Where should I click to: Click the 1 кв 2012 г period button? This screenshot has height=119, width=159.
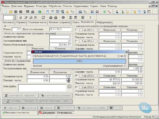[88, 76]
